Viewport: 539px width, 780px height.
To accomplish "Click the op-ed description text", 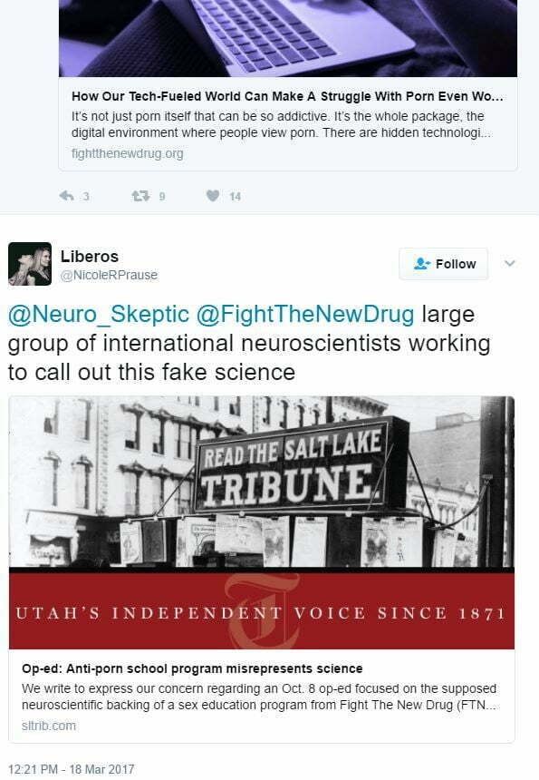I will (x=259, y=697).
